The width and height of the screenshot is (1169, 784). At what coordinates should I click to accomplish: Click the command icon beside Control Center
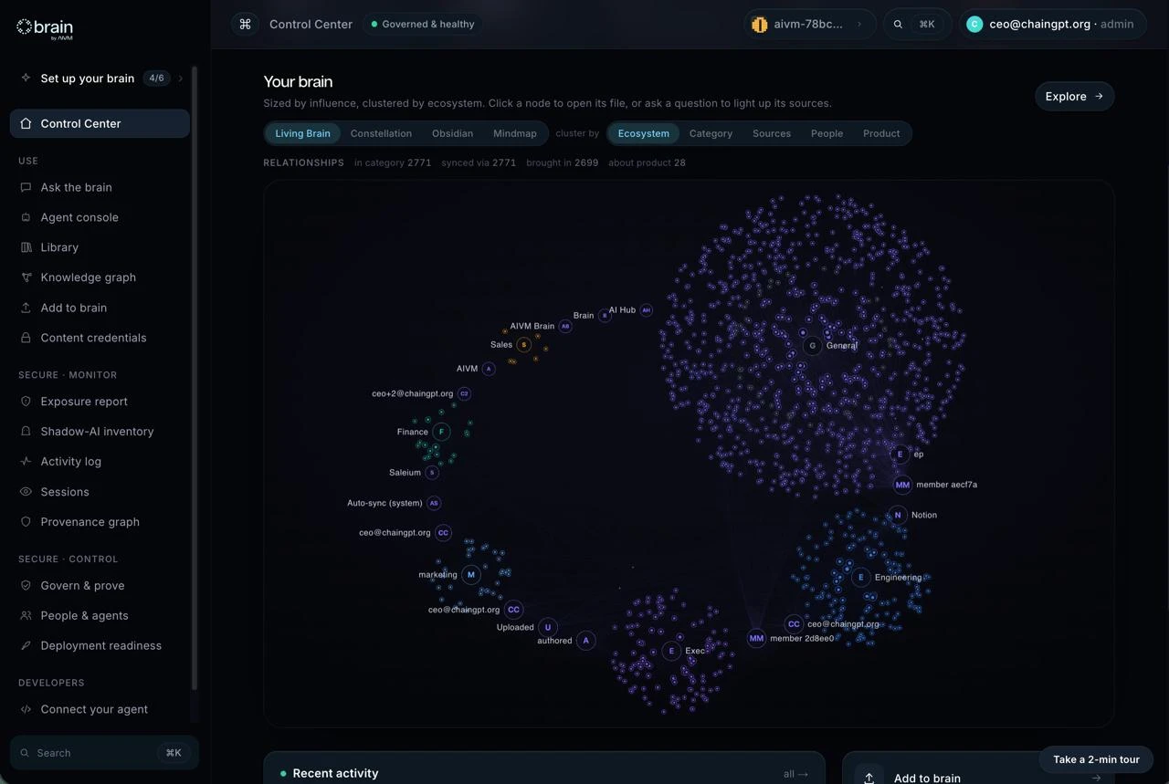coord(245,25)
